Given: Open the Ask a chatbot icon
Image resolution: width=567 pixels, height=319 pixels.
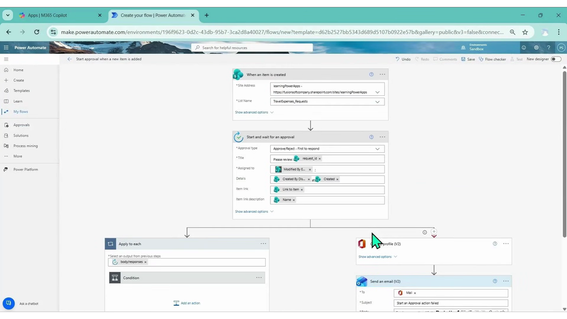Looking at the screenshot, I should coord(9,303).
